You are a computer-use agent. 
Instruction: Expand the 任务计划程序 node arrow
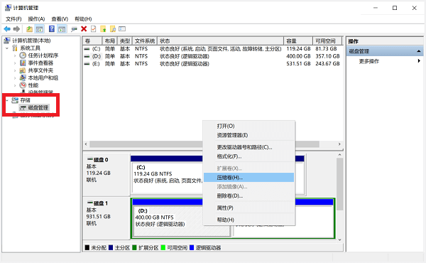coord(15,55)
